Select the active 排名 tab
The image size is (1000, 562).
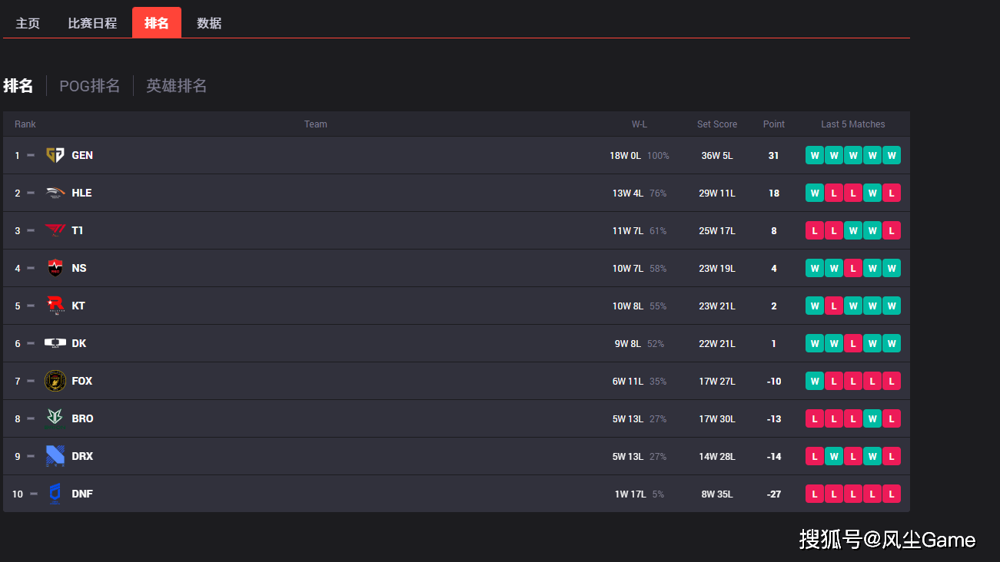[157, 23]
